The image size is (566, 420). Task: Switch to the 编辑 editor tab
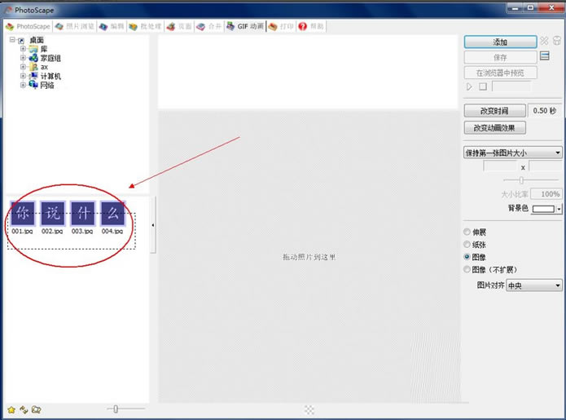(112, 26)
